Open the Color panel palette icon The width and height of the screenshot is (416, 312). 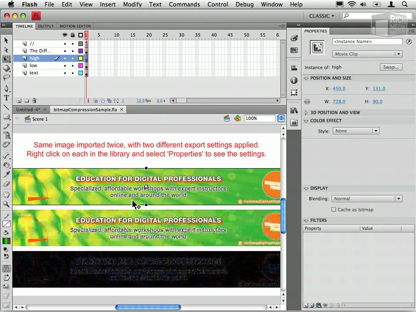coord(294,38)
